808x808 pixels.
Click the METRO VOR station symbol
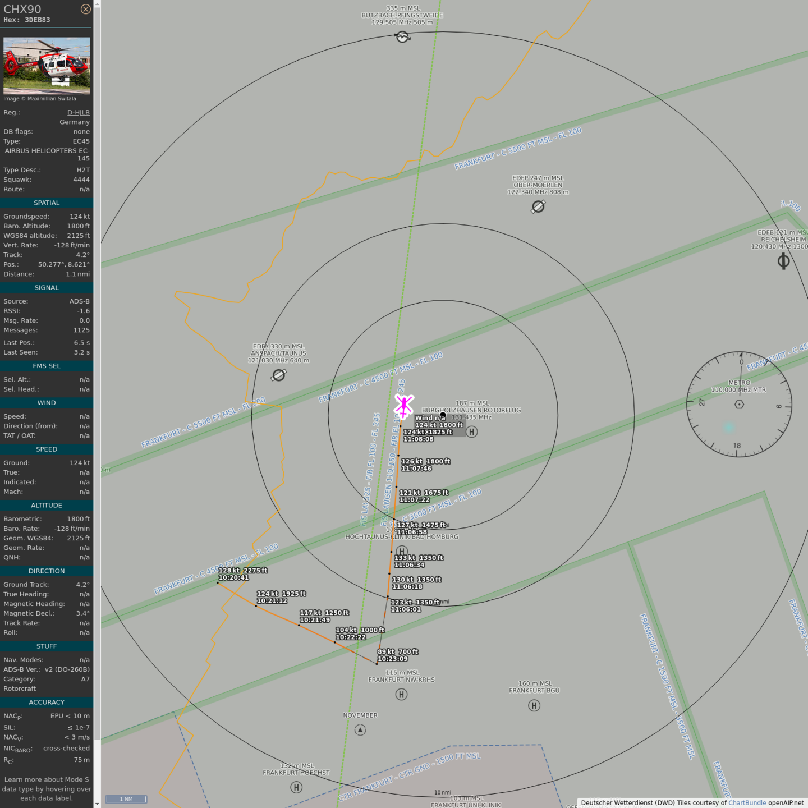tap(739, 405)
